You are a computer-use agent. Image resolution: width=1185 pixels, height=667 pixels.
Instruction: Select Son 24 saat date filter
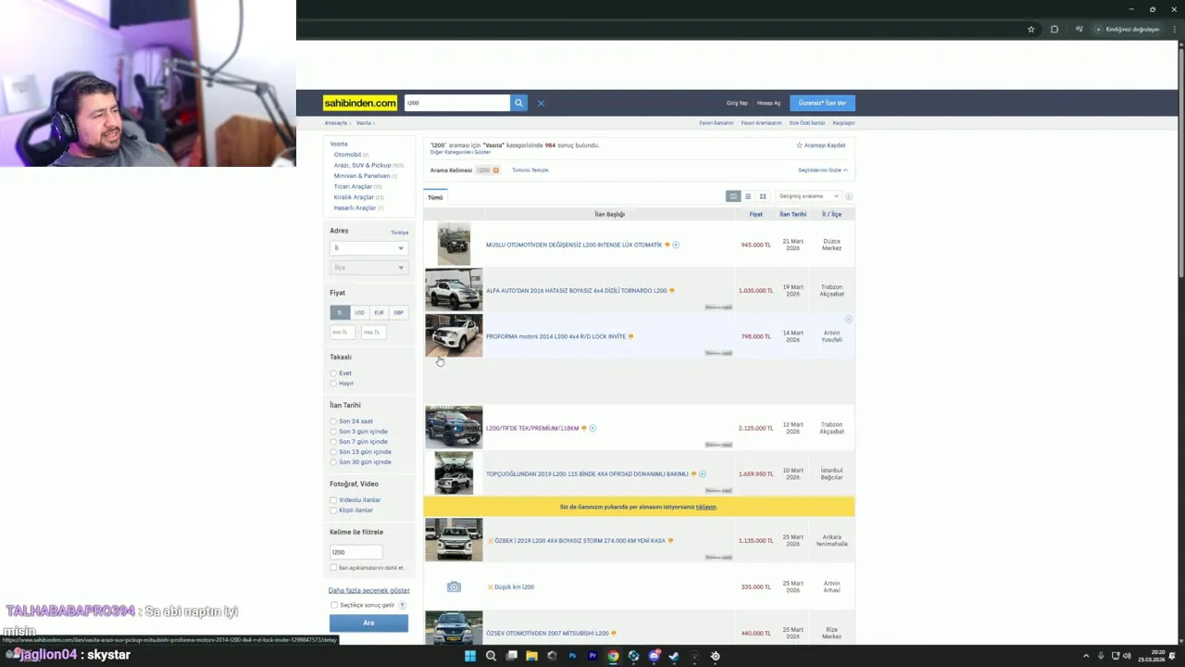[334, 422]
